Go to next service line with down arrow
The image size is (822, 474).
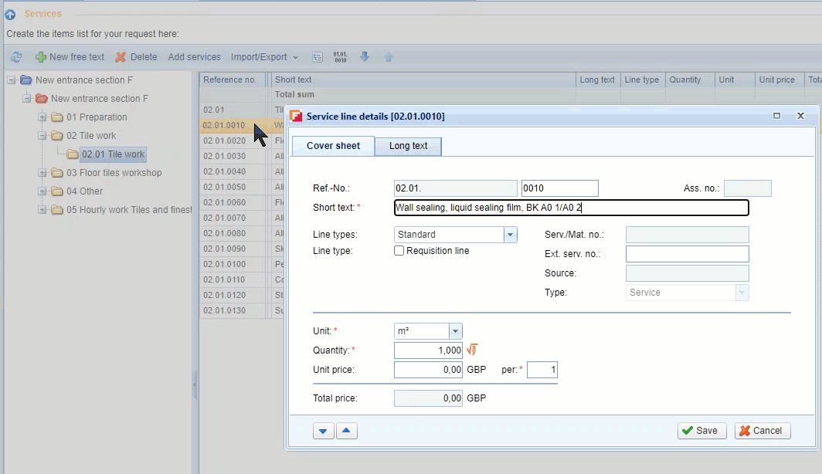324,431
